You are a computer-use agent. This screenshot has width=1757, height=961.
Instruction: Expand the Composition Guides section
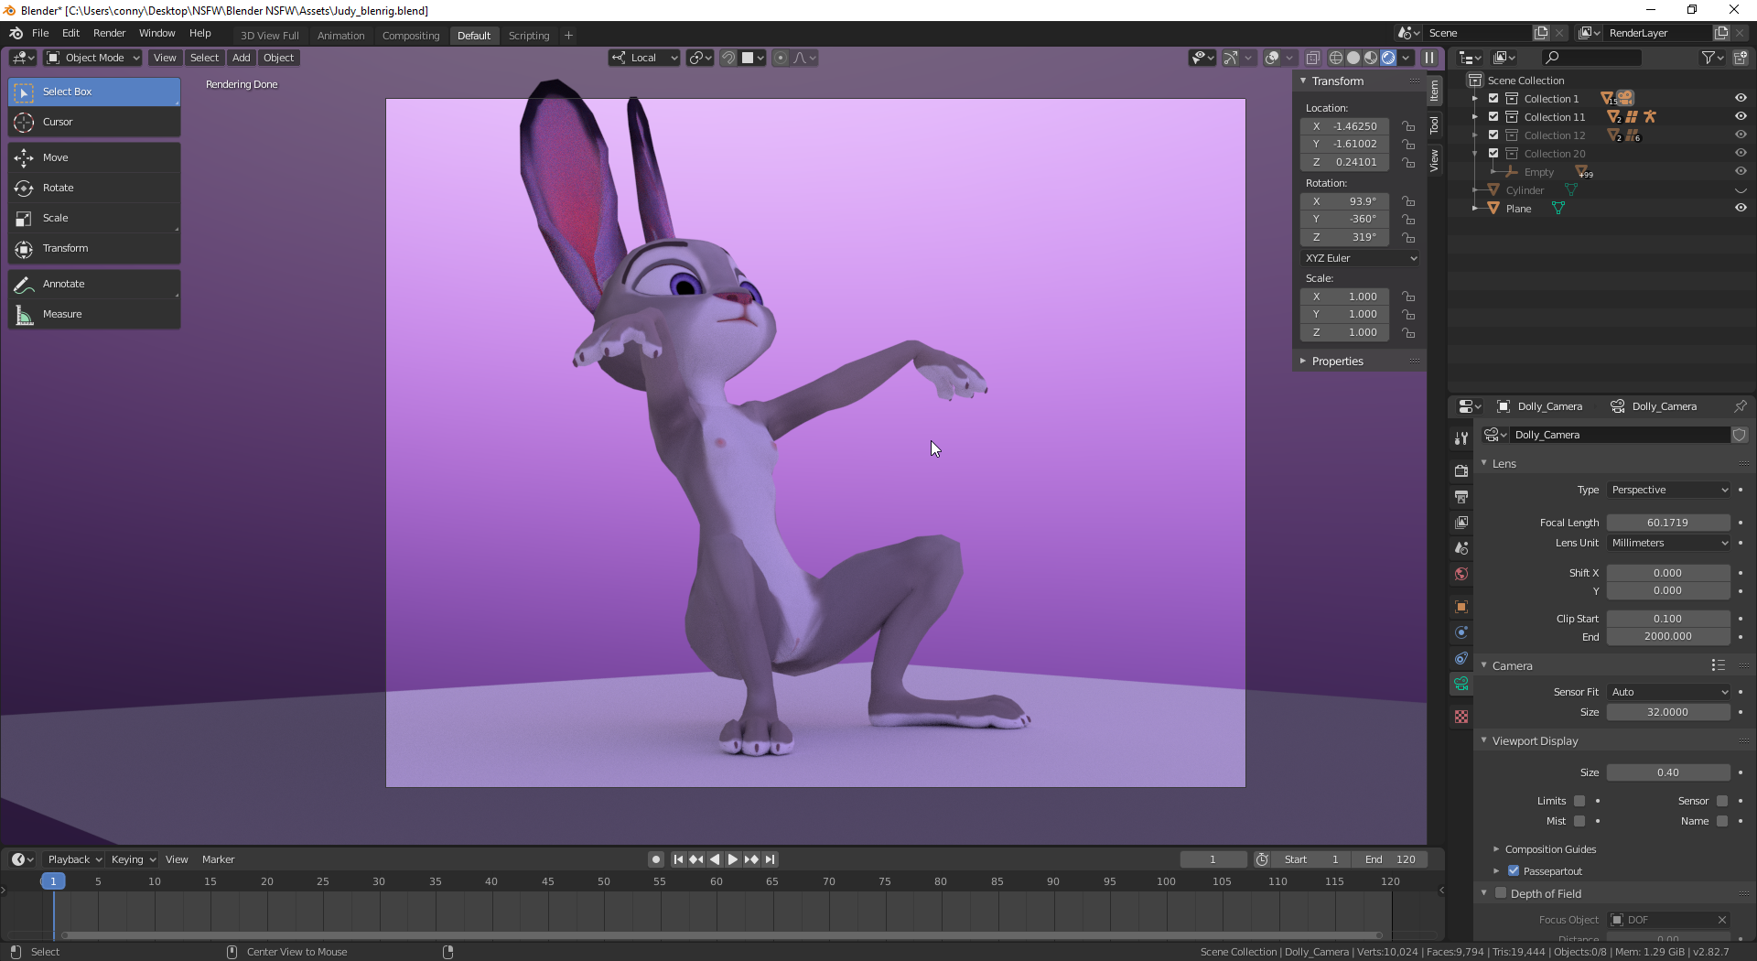pos(1549,849)
